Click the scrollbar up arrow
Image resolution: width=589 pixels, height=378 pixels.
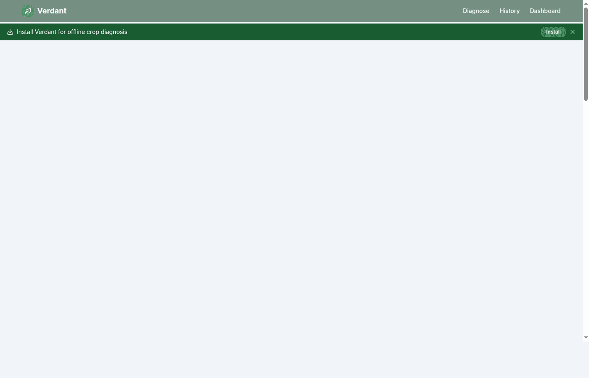(x=586, y=3)
